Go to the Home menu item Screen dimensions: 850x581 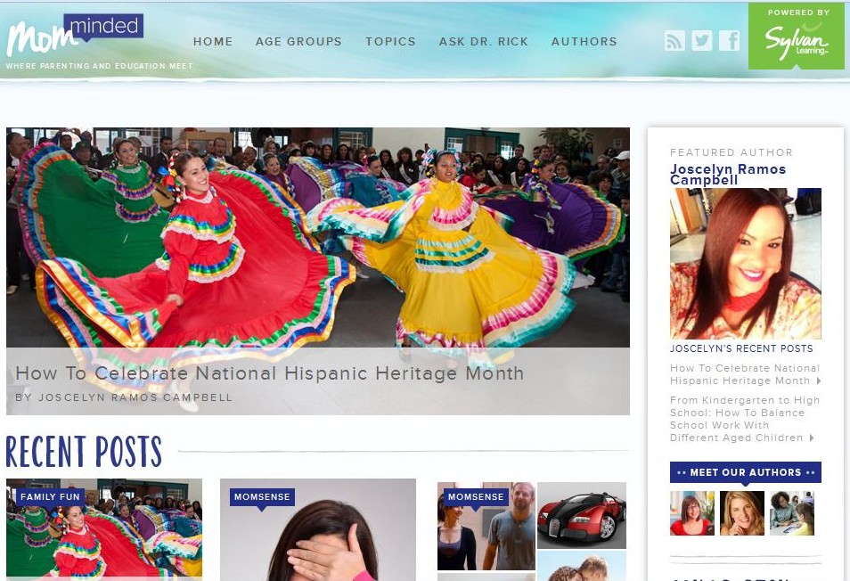coord(213,42)
